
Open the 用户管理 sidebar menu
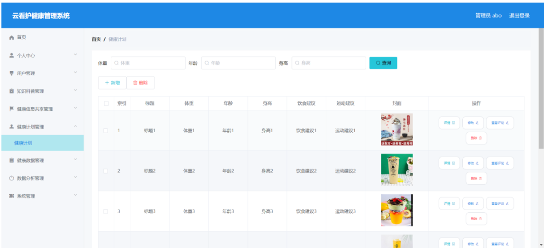43,73
